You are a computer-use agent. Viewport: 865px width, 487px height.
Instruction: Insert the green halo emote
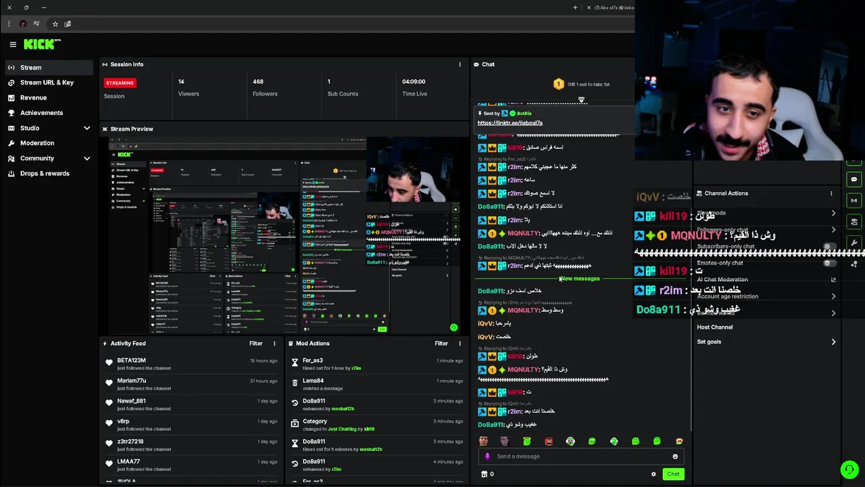click(527, 441)
